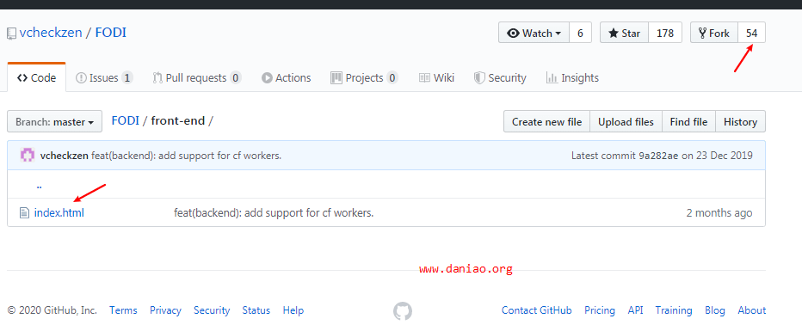Open the watchers count 6
Viewport: 802px width, 325px height.
pos(580,34)
